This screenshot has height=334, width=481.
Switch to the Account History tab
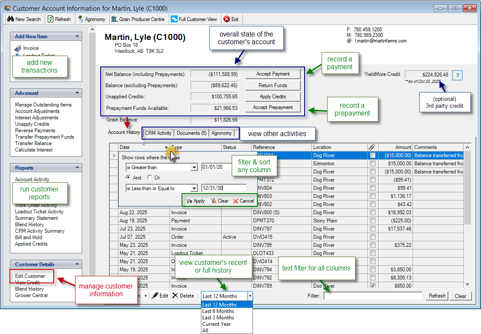pos(124,132)
